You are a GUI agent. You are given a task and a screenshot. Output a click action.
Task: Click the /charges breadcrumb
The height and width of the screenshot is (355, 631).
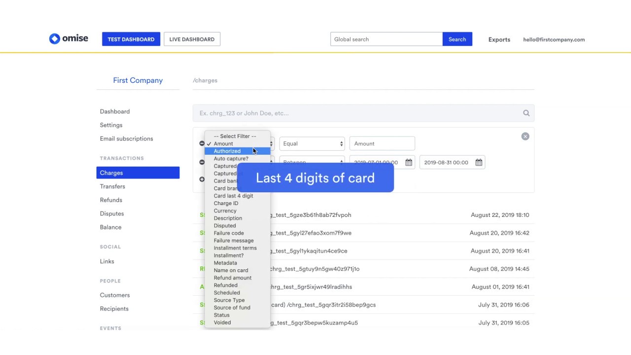click(205, 80)
